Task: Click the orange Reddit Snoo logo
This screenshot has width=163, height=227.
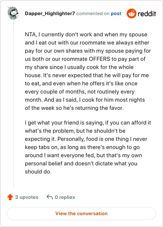Action: (x=131, y=13)
